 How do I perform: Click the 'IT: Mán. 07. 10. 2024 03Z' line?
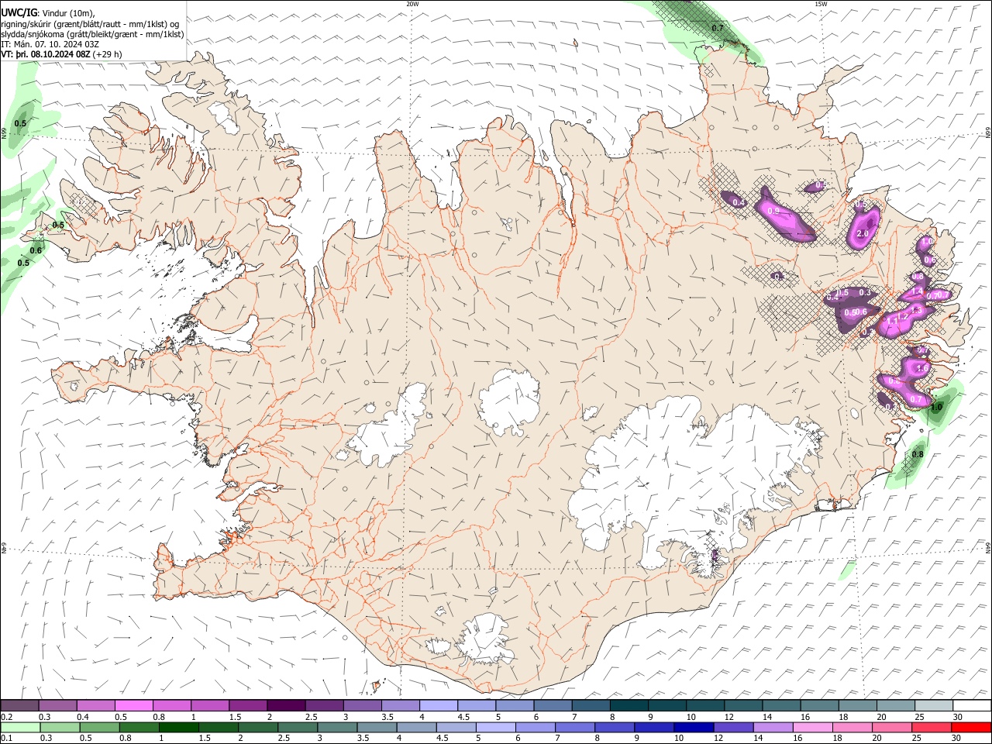tap(50, 44)
